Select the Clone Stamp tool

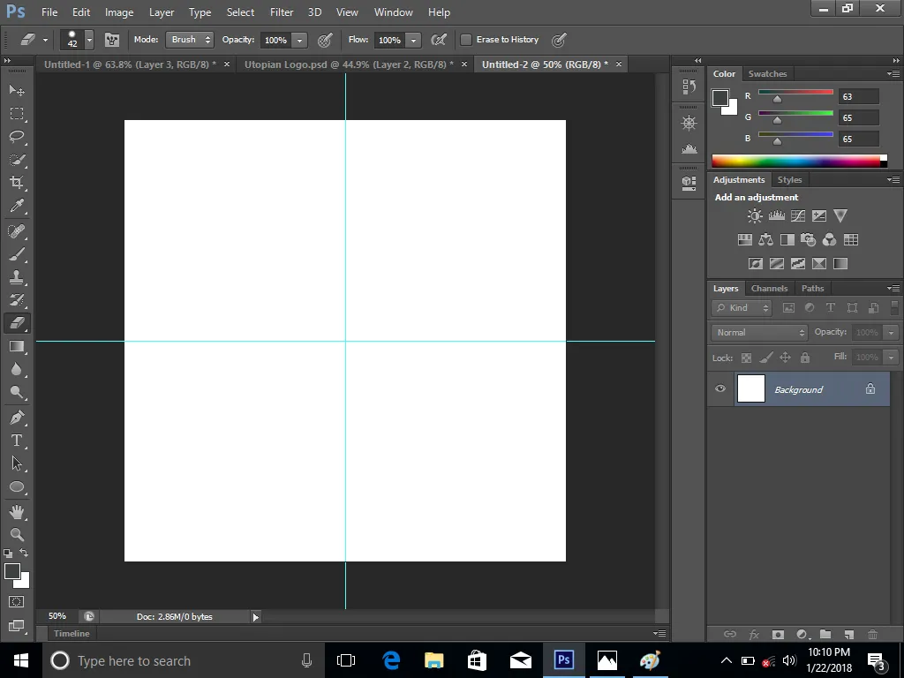(x=17, y=276)
